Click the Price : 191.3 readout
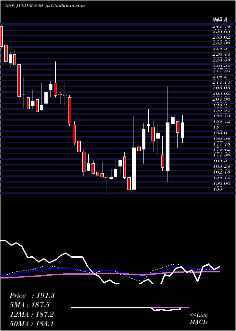The height and width of the screenshot is (331, 236). coord(32,296)
